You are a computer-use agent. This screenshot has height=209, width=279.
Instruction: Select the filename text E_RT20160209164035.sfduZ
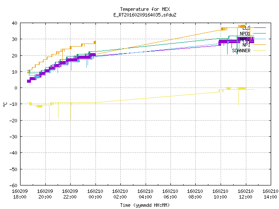[x=145, y=15]
